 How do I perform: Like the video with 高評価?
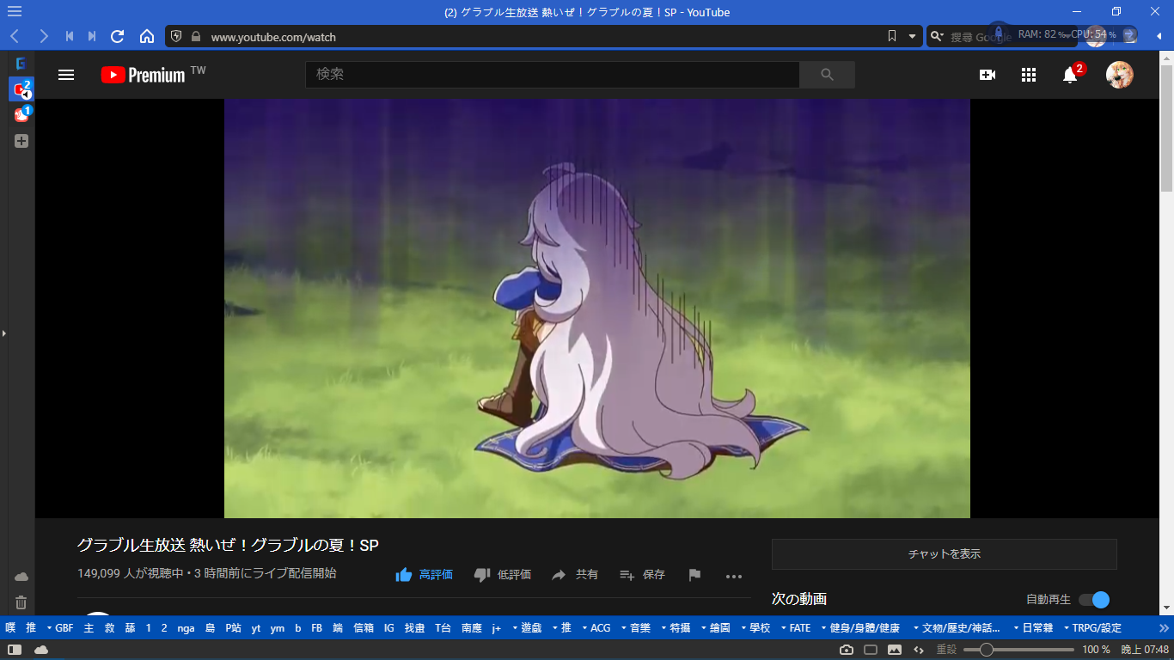(424, 575)
